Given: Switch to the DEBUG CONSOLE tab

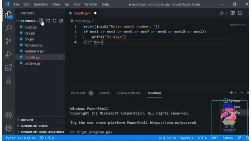Looking at the screenshot, I should point(129,93).
